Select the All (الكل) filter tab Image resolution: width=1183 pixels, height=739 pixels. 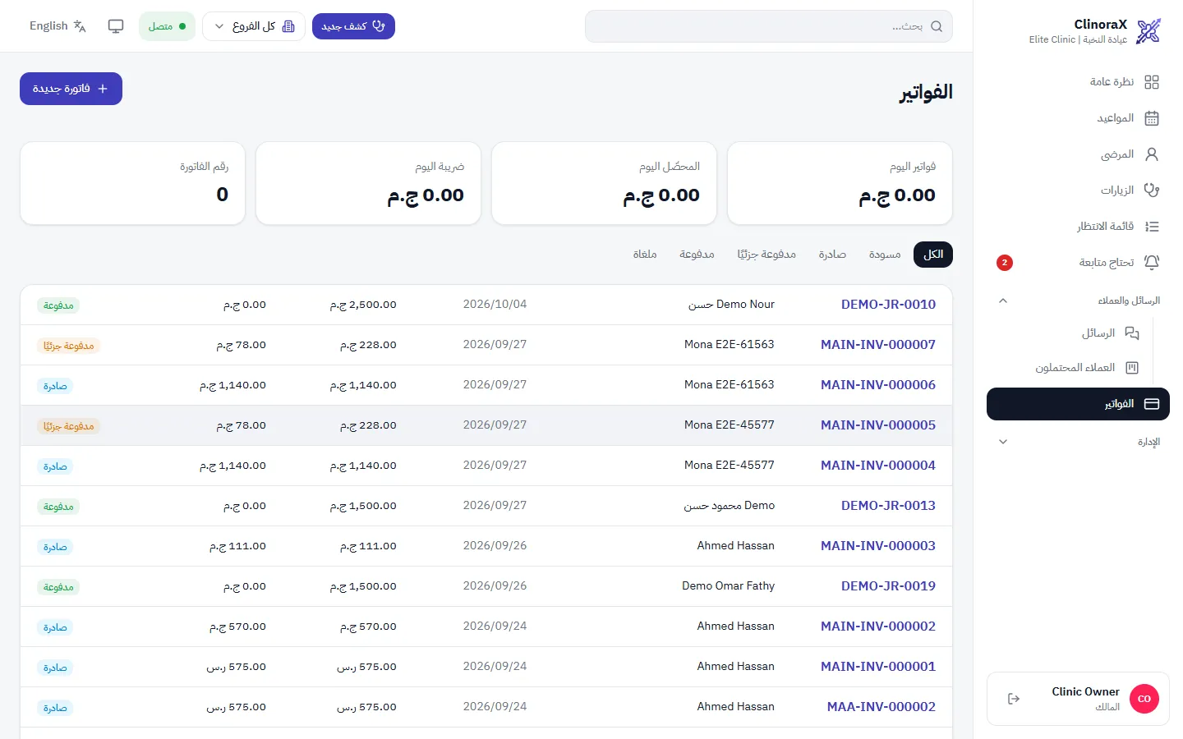tap(933, 255)
